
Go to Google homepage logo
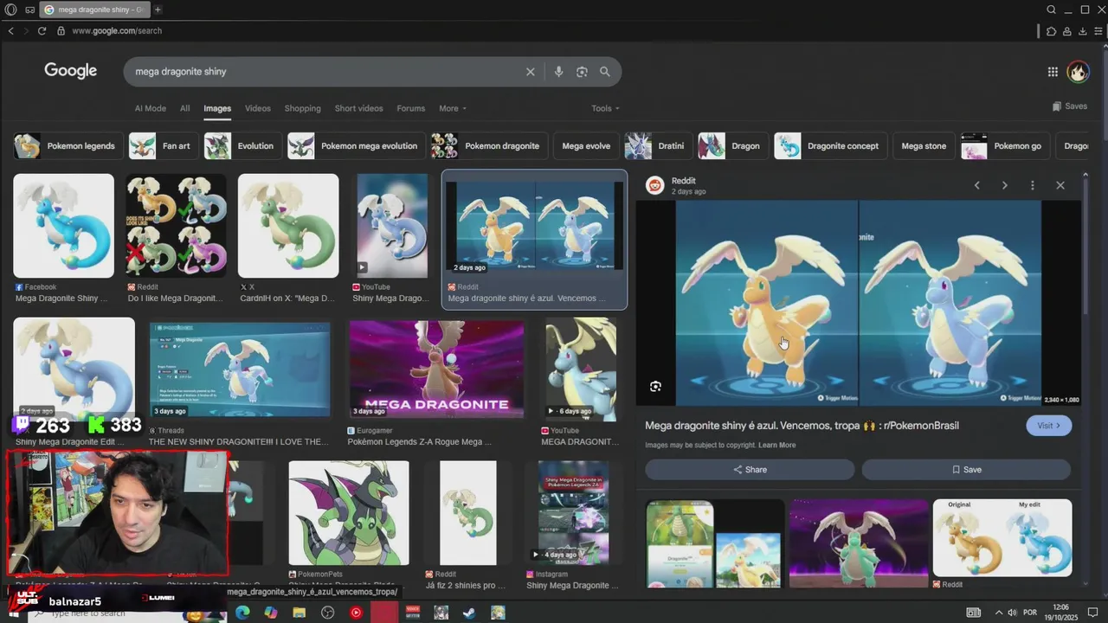click(x=71, y=71)
